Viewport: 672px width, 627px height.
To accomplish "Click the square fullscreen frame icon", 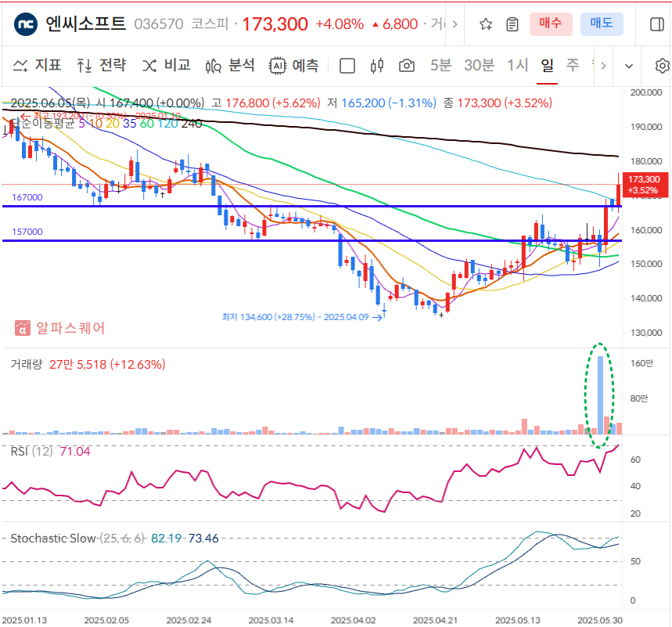I will pos(347,66).
